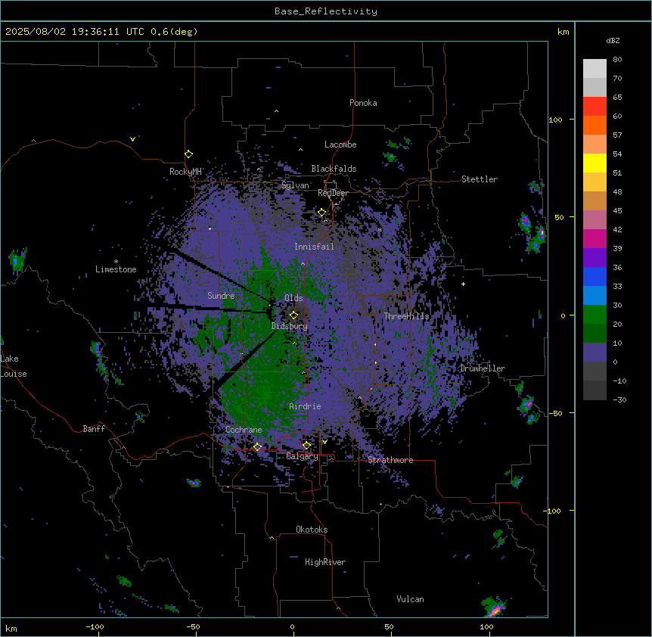Click the Strathmore label
Viewport: 652px width, 637px height.
coord(390,460)
